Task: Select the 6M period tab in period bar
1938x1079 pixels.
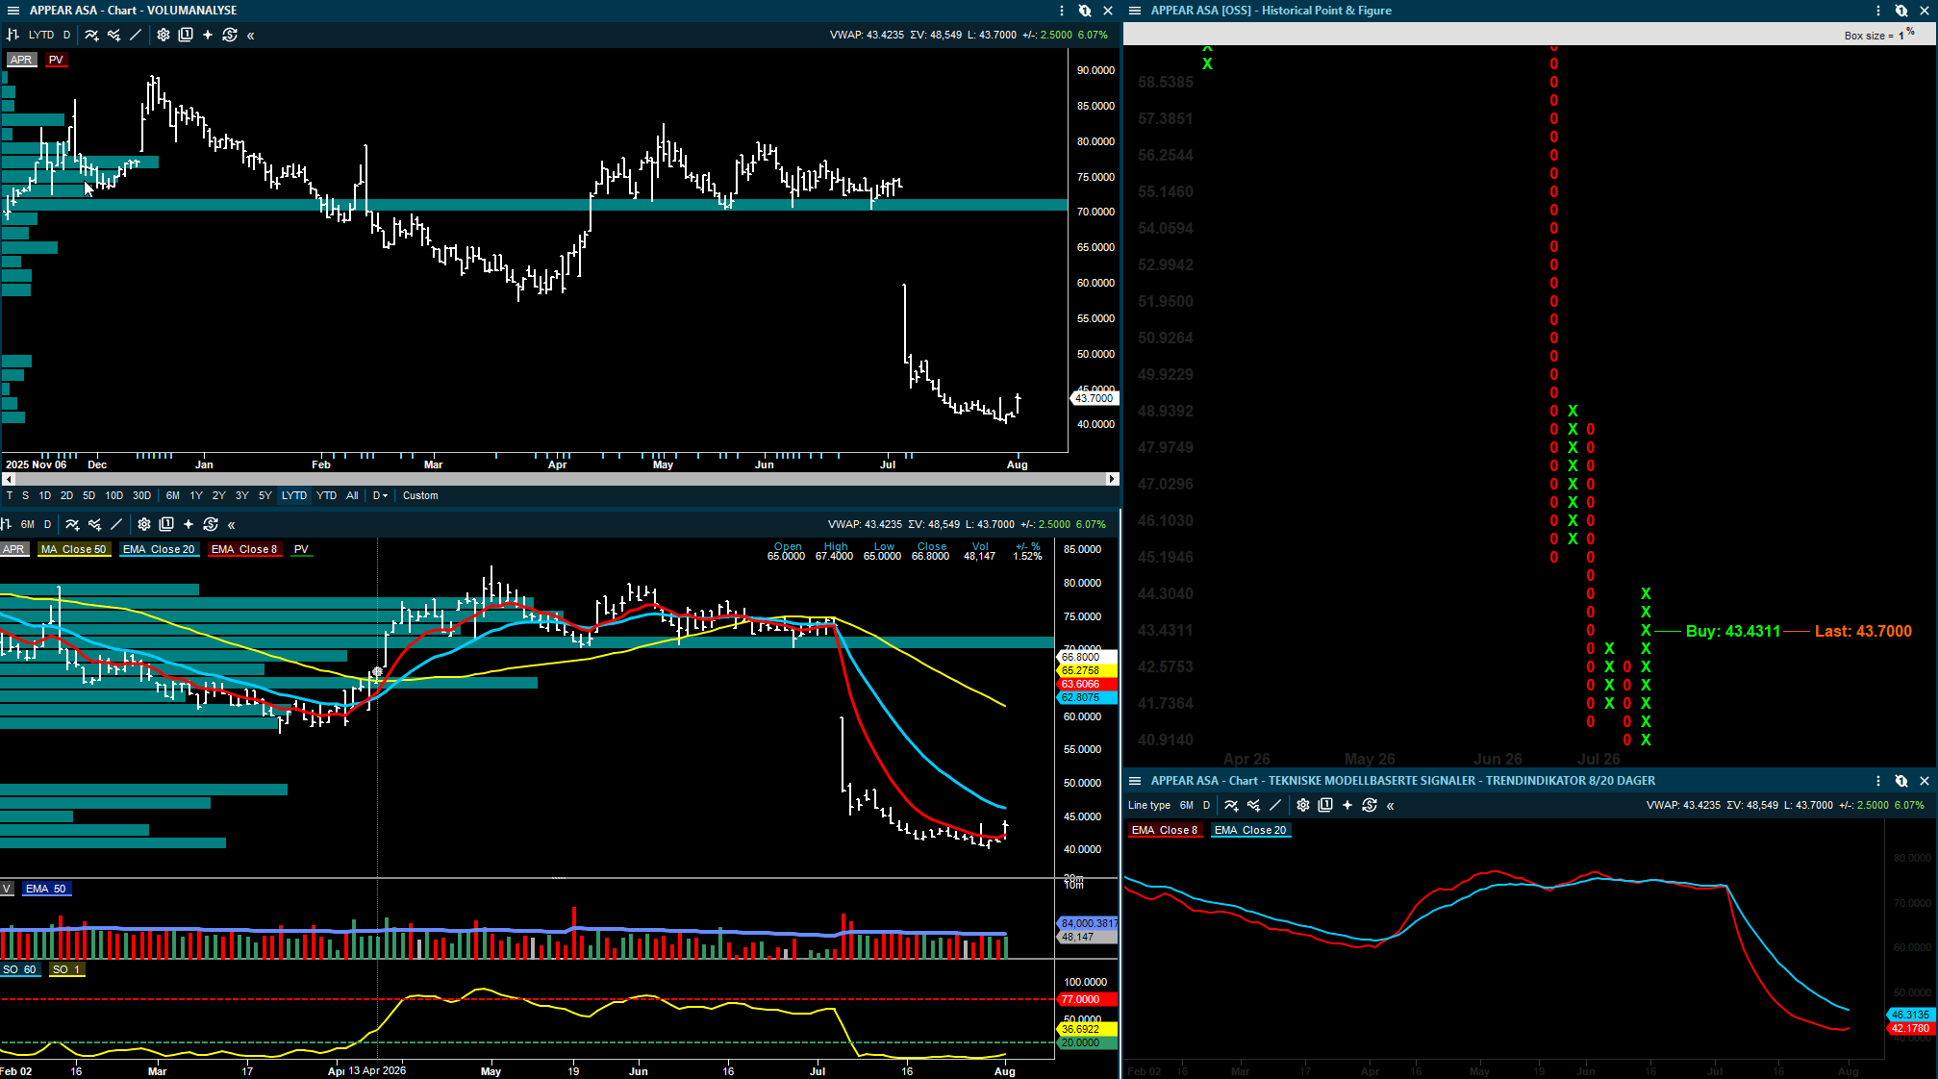Action: coord(173,495)
